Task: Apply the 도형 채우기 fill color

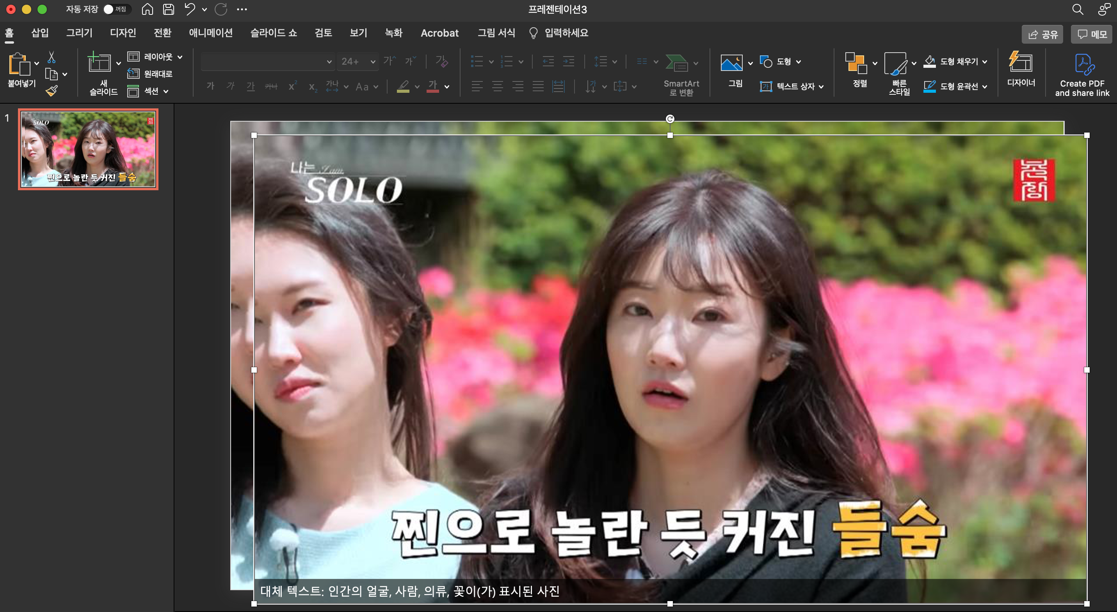Action: 929,62
